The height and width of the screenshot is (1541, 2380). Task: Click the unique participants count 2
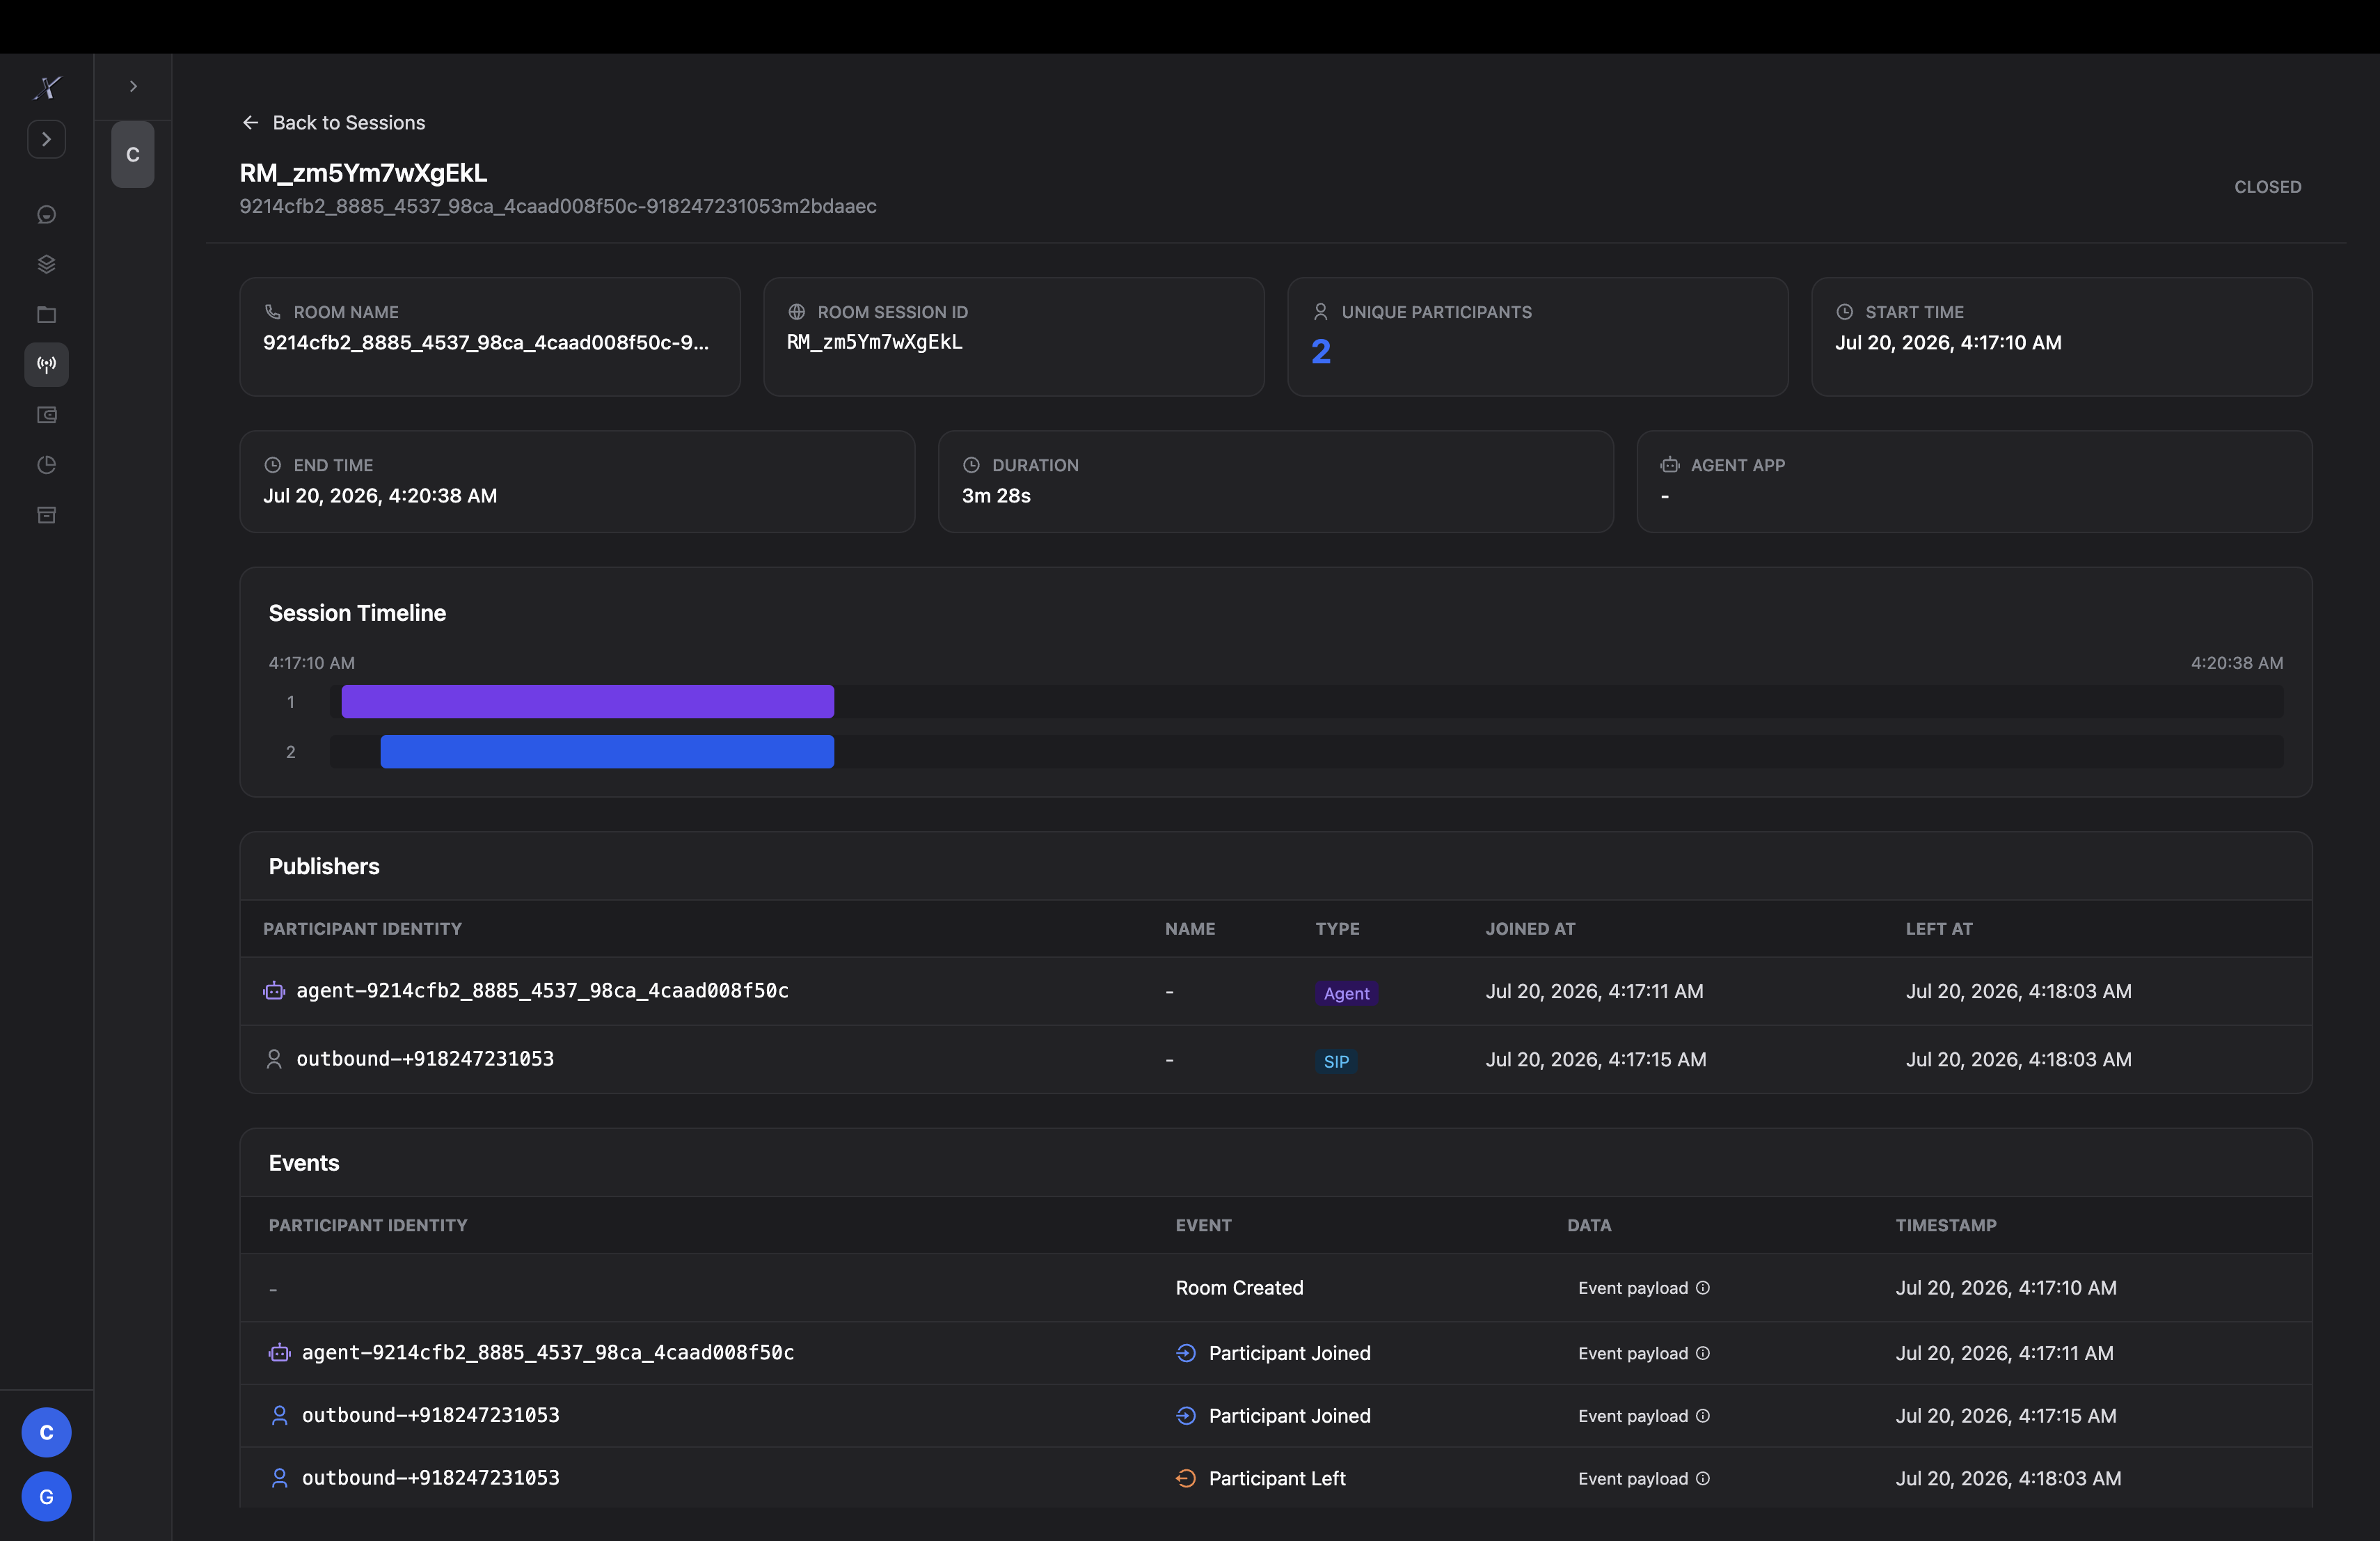click(x=1320, y=352)
